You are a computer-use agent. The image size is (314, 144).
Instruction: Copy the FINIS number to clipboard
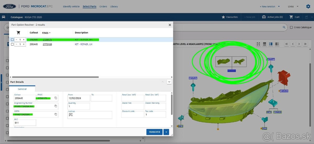tap(56, 98)
